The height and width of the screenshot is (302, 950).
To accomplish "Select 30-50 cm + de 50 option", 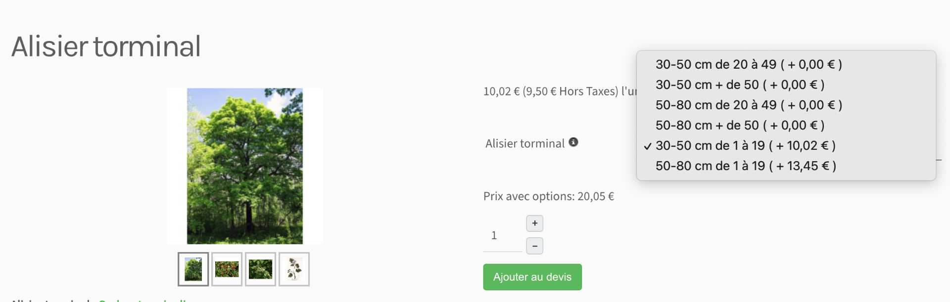I will coord(739,85).
